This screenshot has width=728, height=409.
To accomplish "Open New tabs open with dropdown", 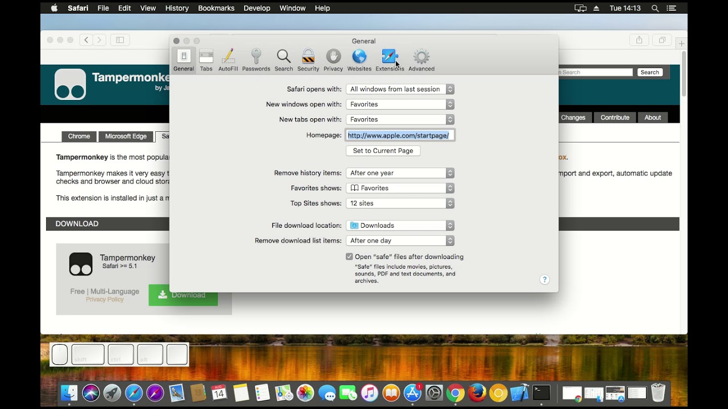I will [x=400, y=120].
